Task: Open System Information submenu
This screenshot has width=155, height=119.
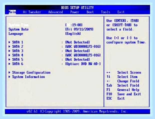Action: [28, 77]
